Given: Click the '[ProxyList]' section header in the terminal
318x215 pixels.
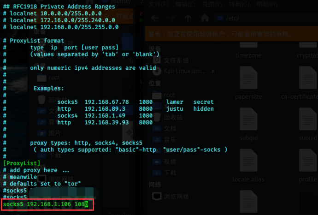Looking at the screenshot, I should [x=22, y=163].
